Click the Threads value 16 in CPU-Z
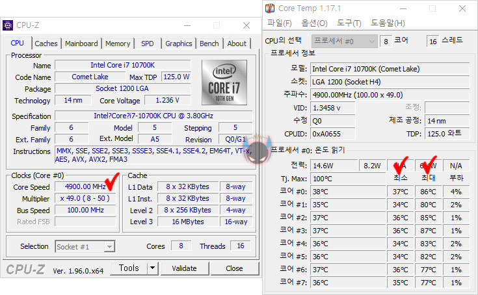This screenshot has height=295, width=478. 241,246
